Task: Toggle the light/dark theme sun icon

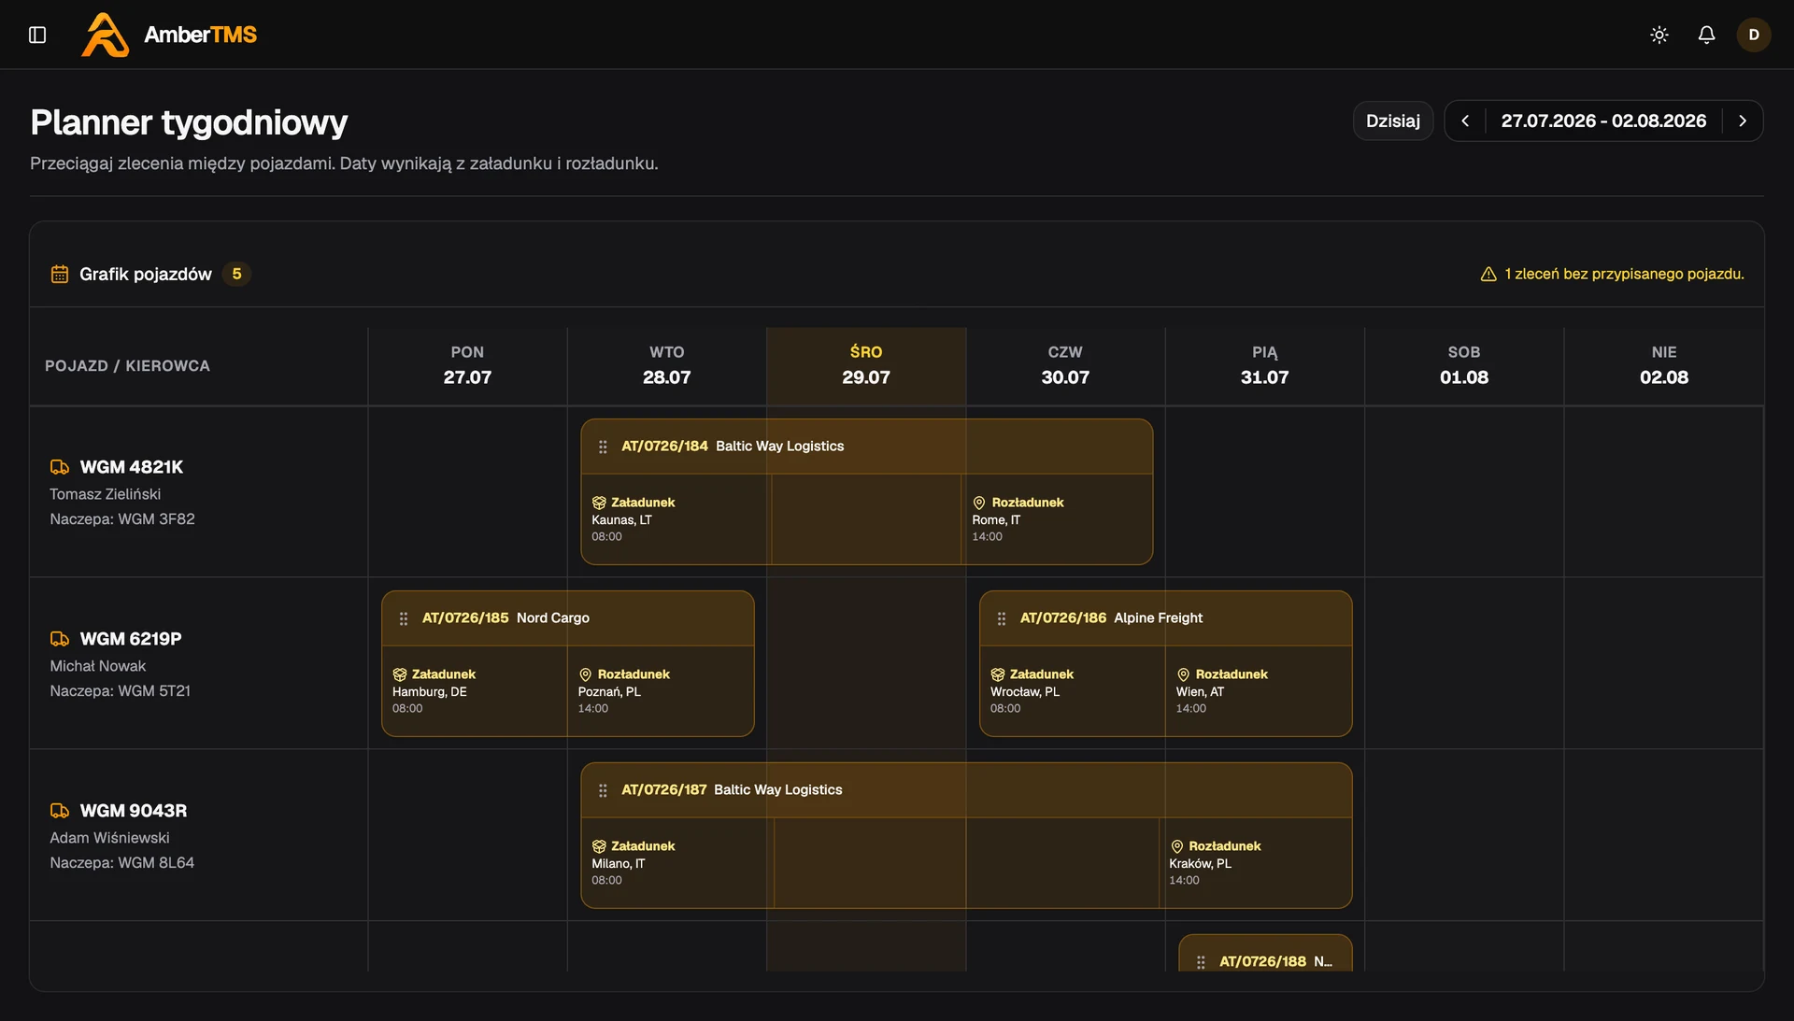Action: tap(1659, 35)
